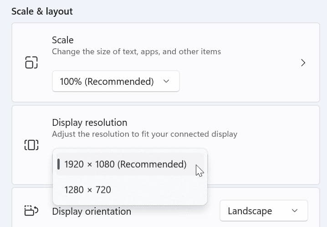The width and height of the screenshot is (327, 227).
Task: Click the word Landscape in orientation box
Action: [250, 211]
